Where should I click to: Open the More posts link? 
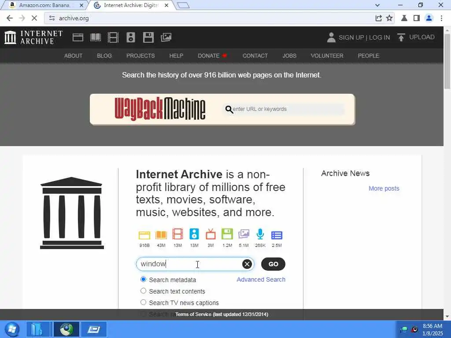[x=384, y=188]
